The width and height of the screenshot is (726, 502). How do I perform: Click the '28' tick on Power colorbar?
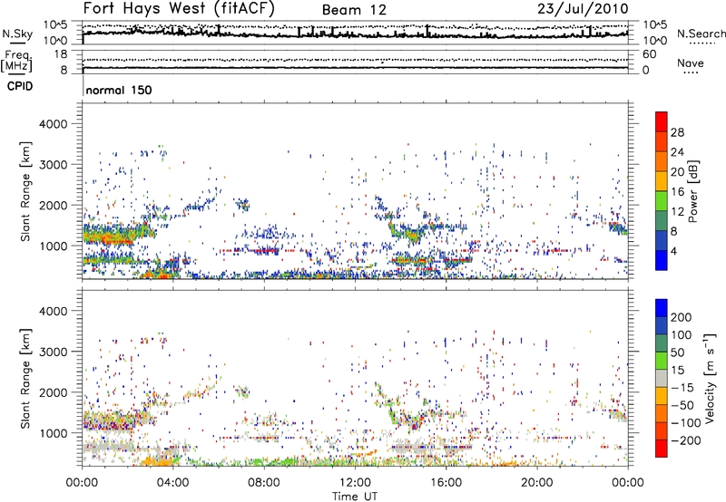(x=677, y=132)
